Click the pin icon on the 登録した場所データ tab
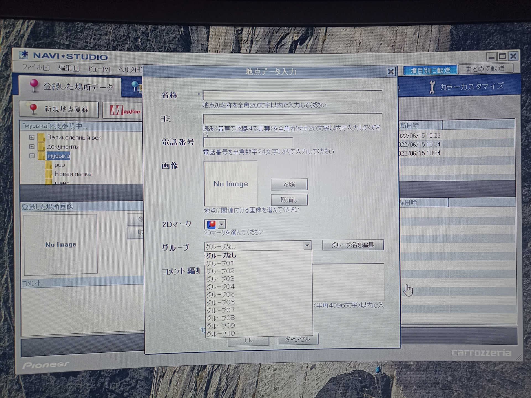 click(34, 85)
